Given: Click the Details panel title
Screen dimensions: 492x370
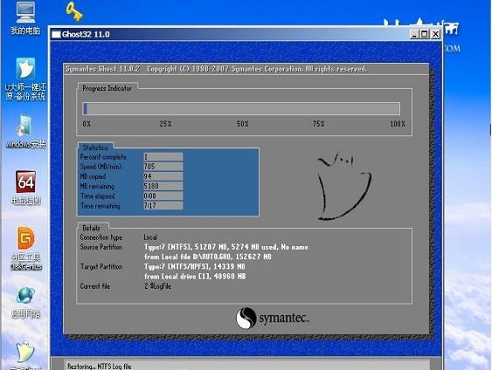Looking at the screenshot, I should coord(91,228).
